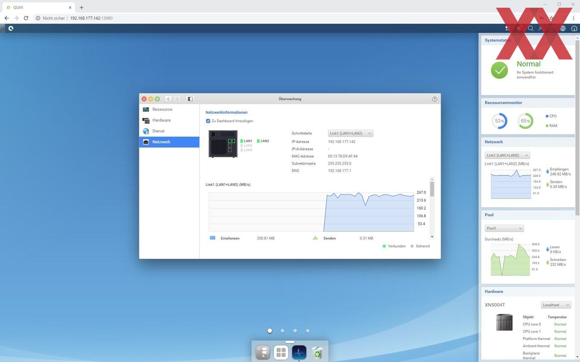Open the recycle bin in the dock

click(x=317, y=352)
